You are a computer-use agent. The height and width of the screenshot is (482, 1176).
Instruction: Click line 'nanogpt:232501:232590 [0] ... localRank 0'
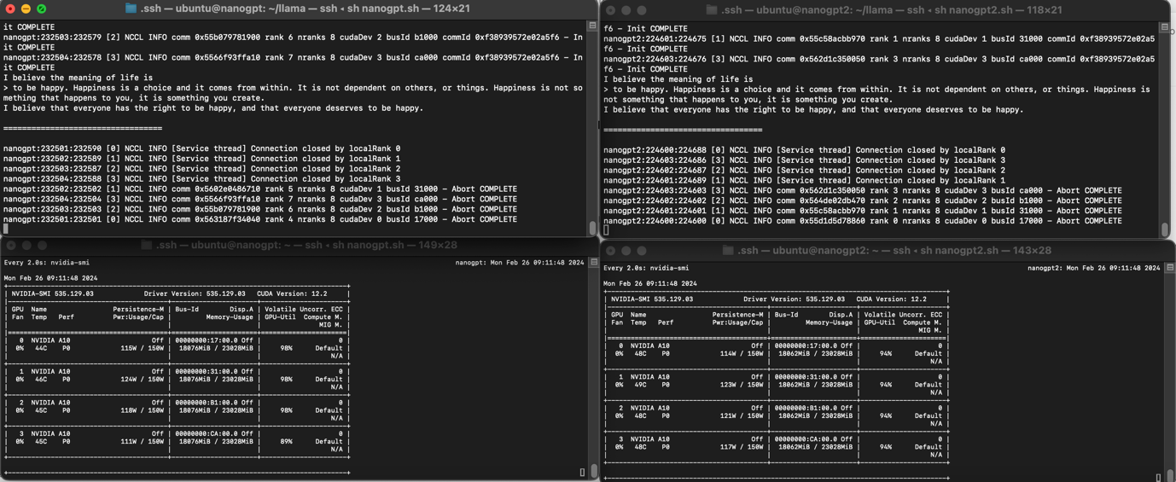coord(201,148)
